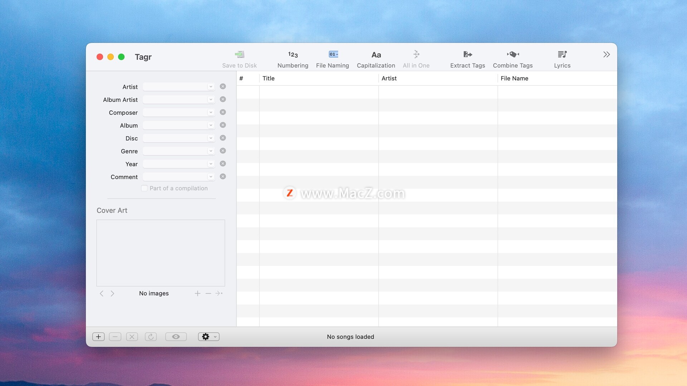687x386 pixels.
Task: Clear the Composer field
Action: tap(223, 112)
